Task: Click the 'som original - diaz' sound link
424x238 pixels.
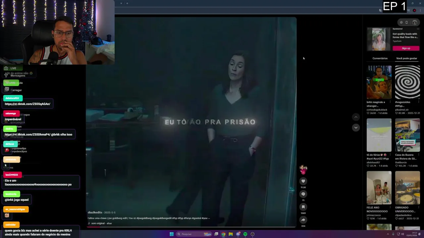Action: (101, 223)
